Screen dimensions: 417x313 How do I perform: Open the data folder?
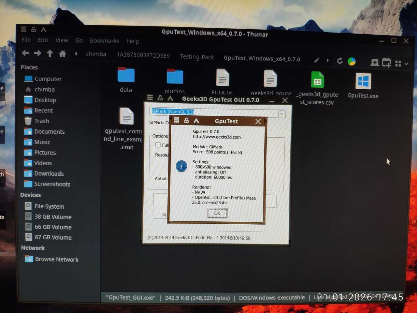click(126, 80)
